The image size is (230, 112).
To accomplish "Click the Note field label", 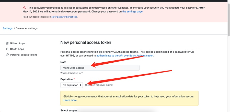I will [x=63, y=62].
